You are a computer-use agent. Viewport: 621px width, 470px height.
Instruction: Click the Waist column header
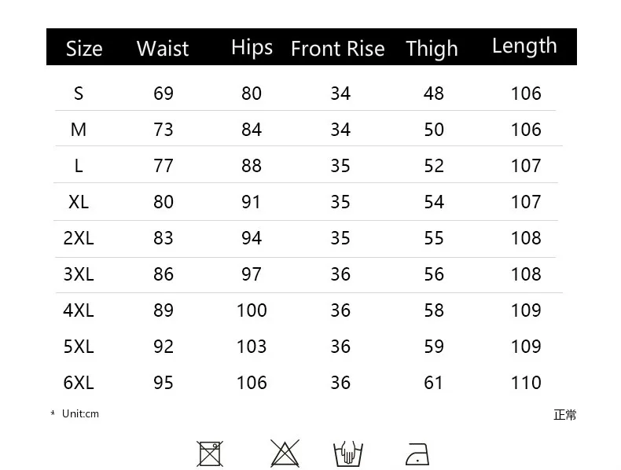click(x=163, y=49)
